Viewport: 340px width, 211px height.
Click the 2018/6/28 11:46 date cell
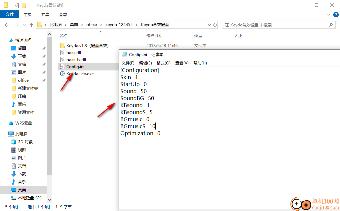[162, 46]
